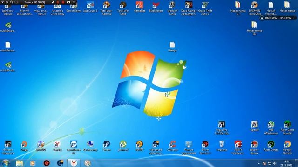
Task: Open Панель управления desktop icon
Action: (x=189, y=148)
